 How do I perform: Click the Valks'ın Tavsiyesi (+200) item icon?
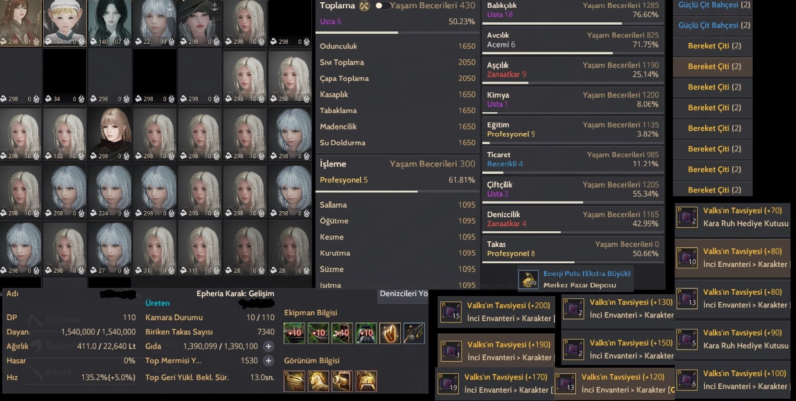click(450, 311)
